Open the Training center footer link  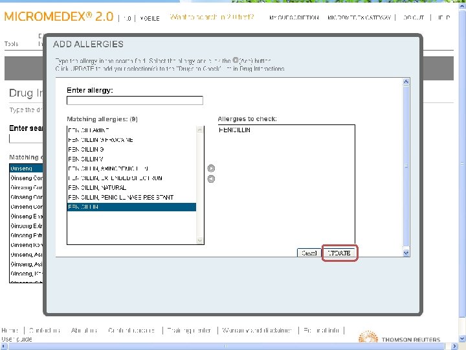click(x=189, y=330)
